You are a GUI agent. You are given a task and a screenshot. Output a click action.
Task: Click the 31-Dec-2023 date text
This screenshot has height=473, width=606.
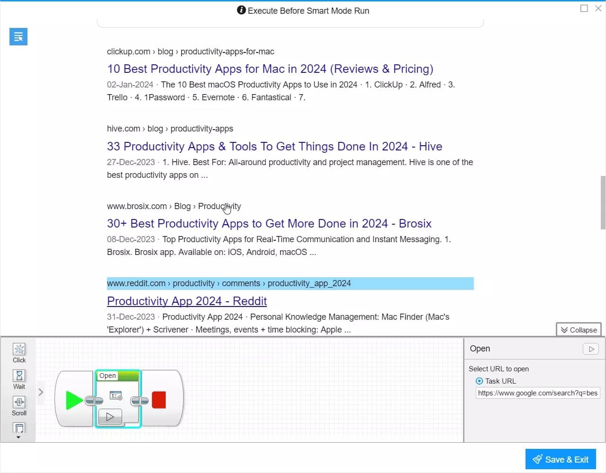tap(131, 317)
